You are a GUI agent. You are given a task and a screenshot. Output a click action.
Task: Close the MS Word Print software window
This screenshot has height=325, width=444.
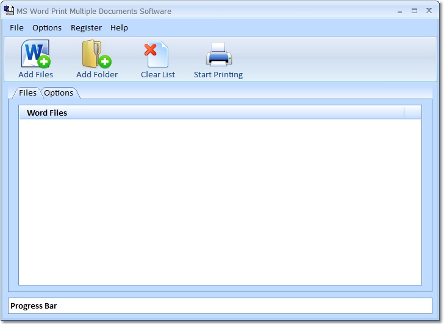429,10
